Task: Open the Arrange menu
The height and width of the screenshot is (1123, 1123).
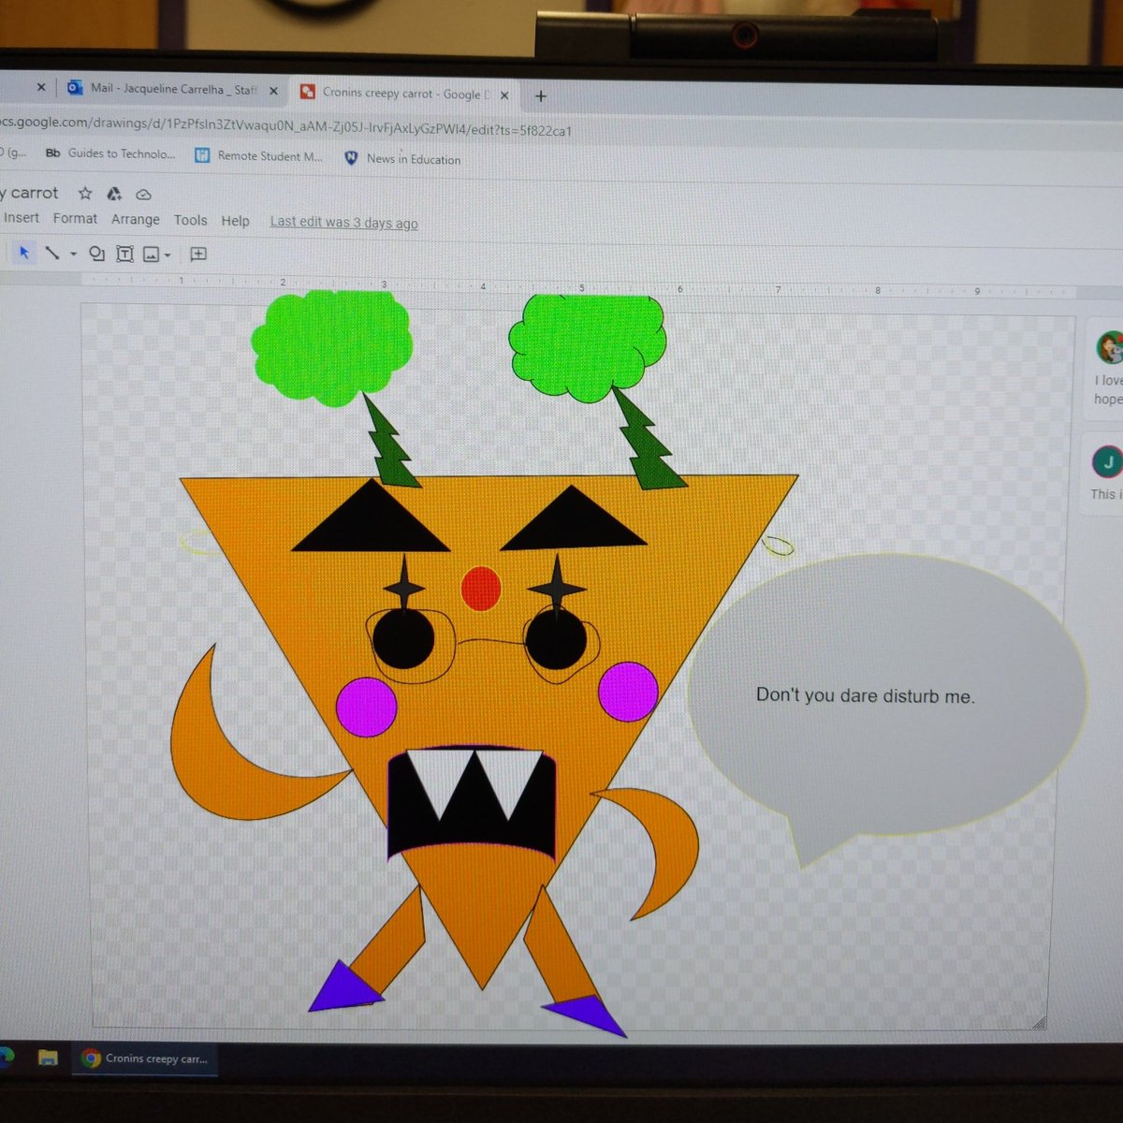Action: coord(136,219)
